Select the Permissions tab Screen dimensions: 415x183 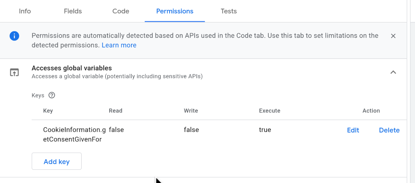(175, 11)
